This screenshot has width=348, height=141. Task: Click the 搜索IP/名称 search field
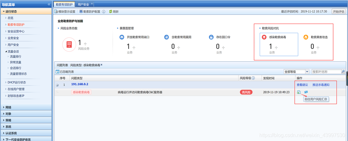click(326, 72)
